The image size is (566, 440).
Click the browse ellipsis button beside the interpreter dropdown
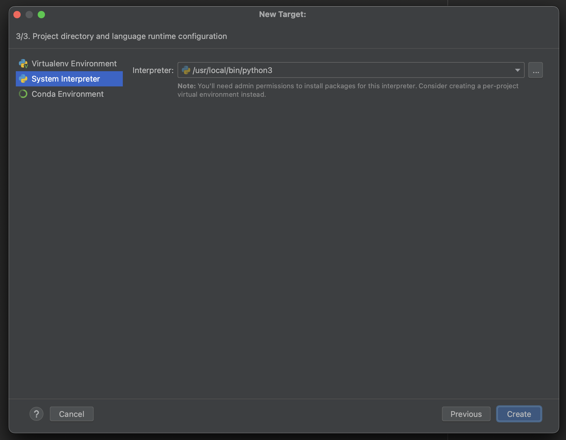(x=535, y=70)
